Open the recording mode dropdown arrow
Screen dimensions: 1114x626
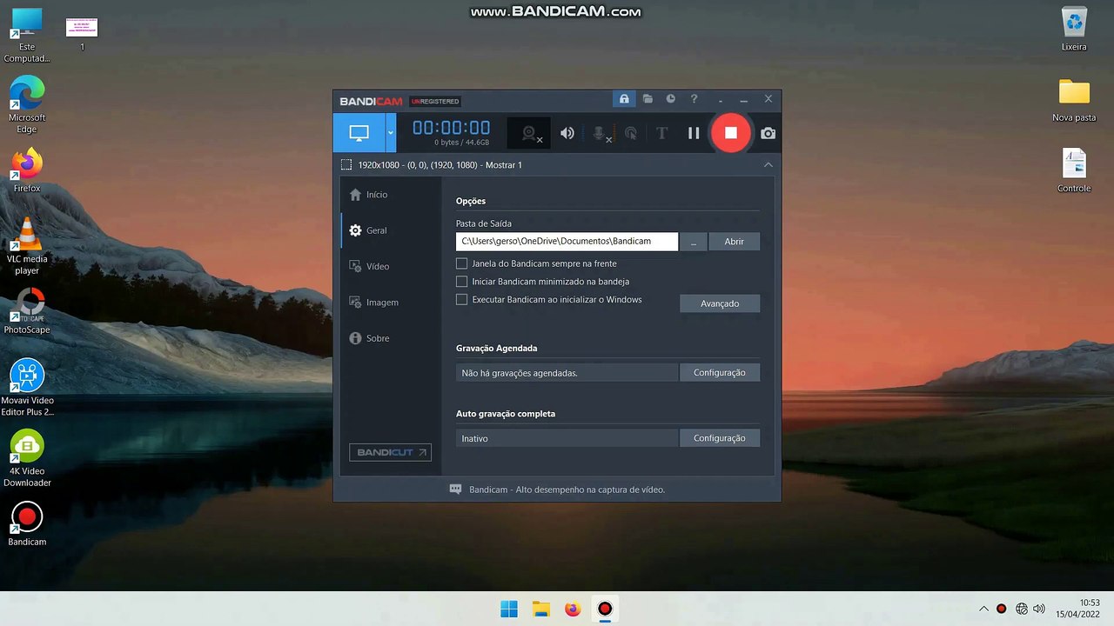(391, 133)
